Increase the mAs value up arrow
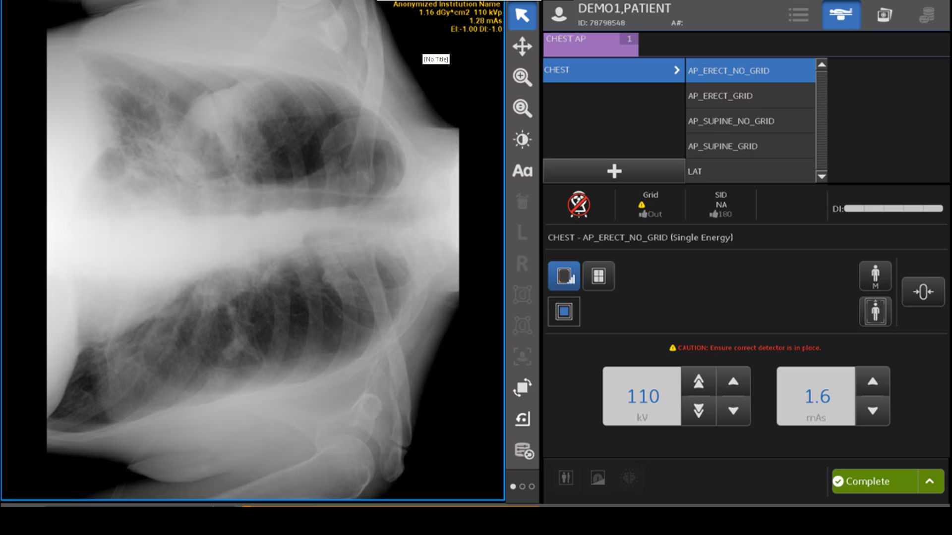Image resolution: width=952 pixels, height=535 pixels. click(873, 381)
